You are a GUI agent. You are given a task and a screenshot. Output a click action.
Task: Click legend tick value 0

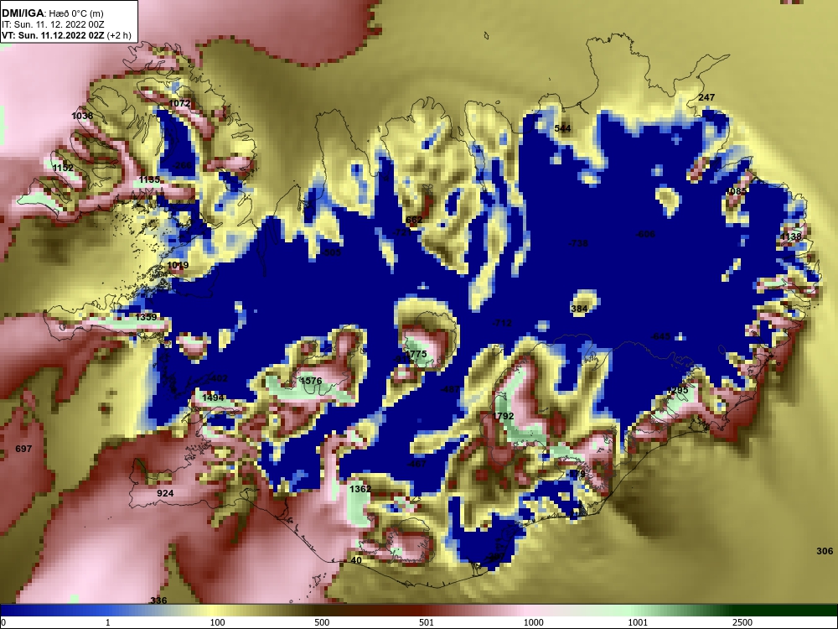[x=3, y=622]
